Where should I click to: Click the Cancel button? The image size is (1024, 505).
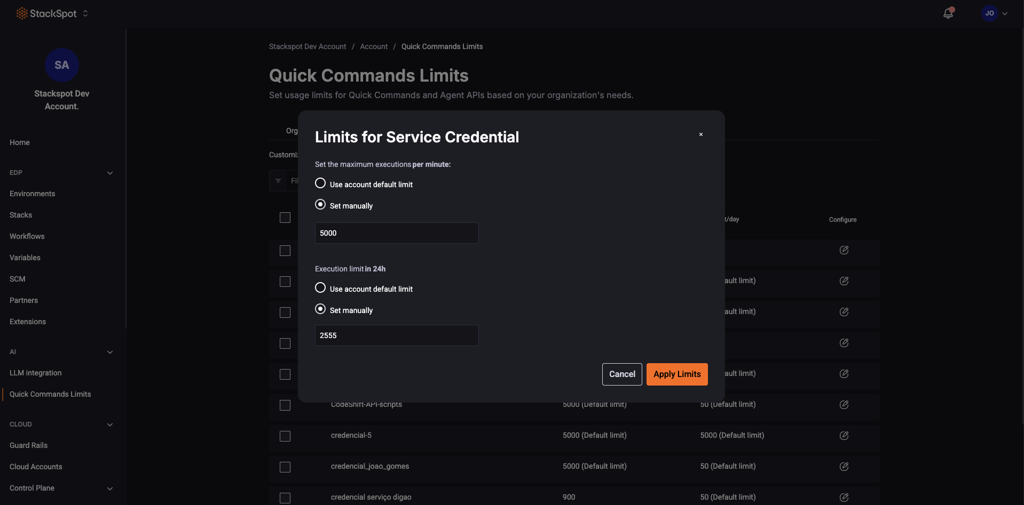pos(621,374)
